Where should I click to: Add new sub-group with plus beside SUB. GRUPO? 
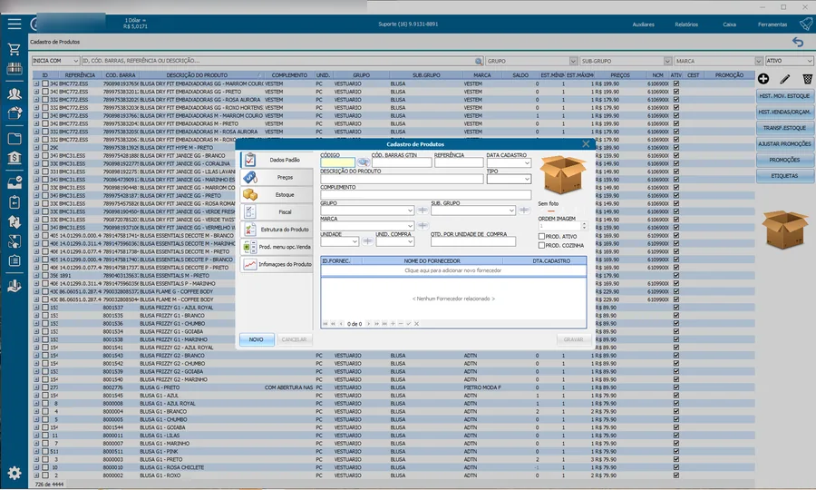click(524, 211)
